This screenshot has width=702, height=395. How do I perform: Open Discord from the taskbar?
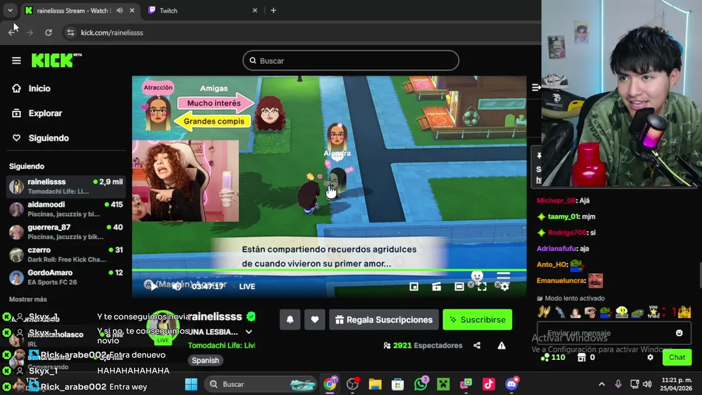pyautogui.click(x=512, y=384)
